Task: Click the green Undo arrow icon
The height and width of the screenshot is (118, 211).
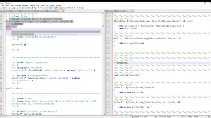Action: click(26, 8)
